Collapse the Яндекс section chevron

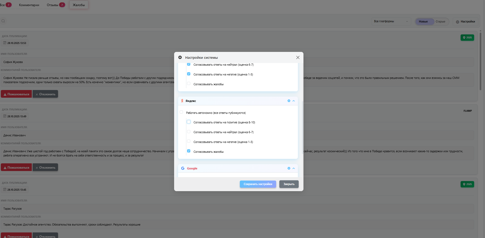pyautogui.click(x=294, y=101)
